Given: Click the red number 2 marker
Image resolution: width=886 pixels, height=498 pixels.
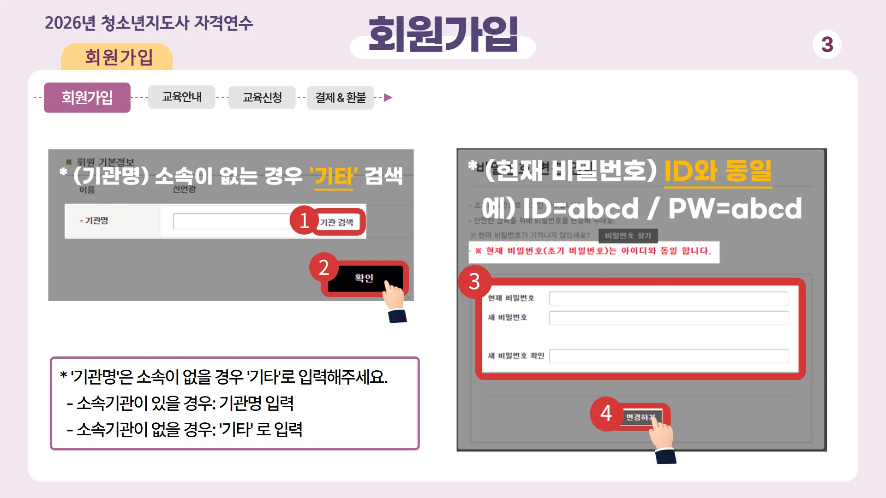Looking at the screenshot, I should (x=324, y=267).
